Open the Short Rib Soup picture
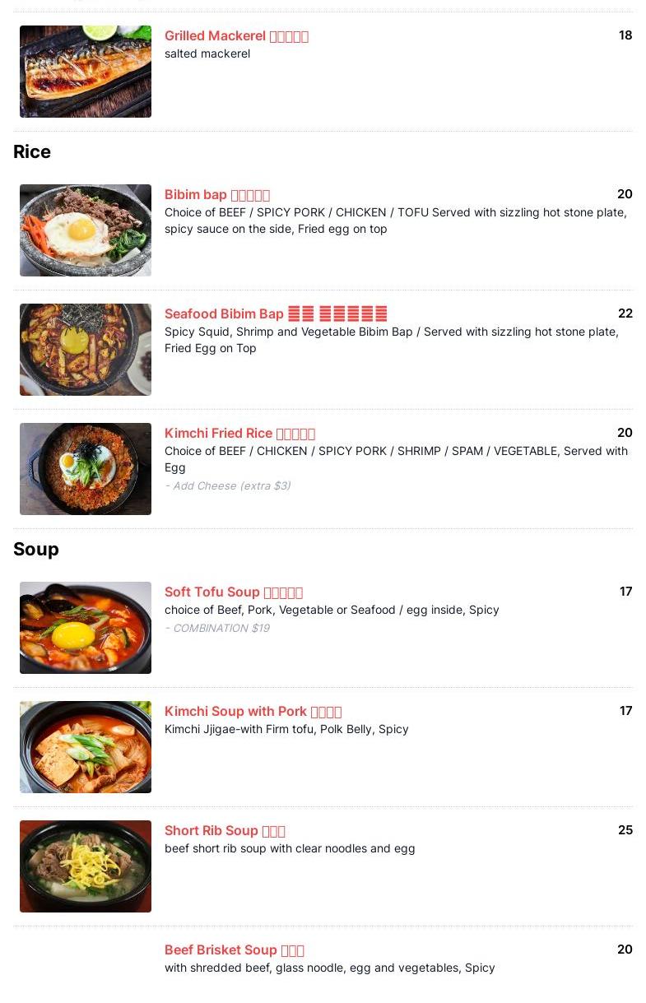The width and height of the screenshot is (646, 1003). coord(86,866)
